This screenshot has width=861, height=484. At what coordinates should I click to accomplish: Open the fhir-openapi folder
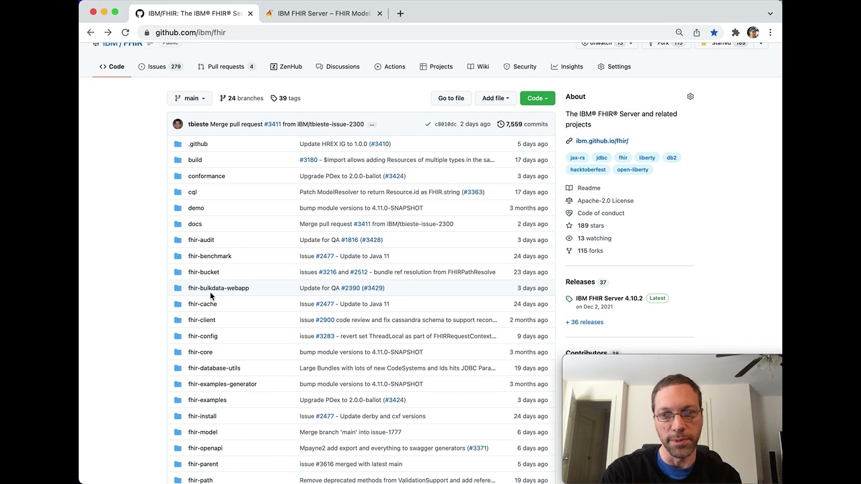205,448
